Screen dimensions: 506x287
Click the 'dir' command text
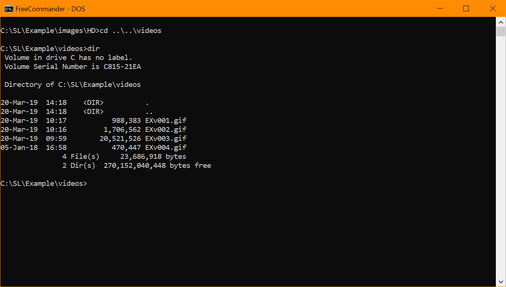93,49
